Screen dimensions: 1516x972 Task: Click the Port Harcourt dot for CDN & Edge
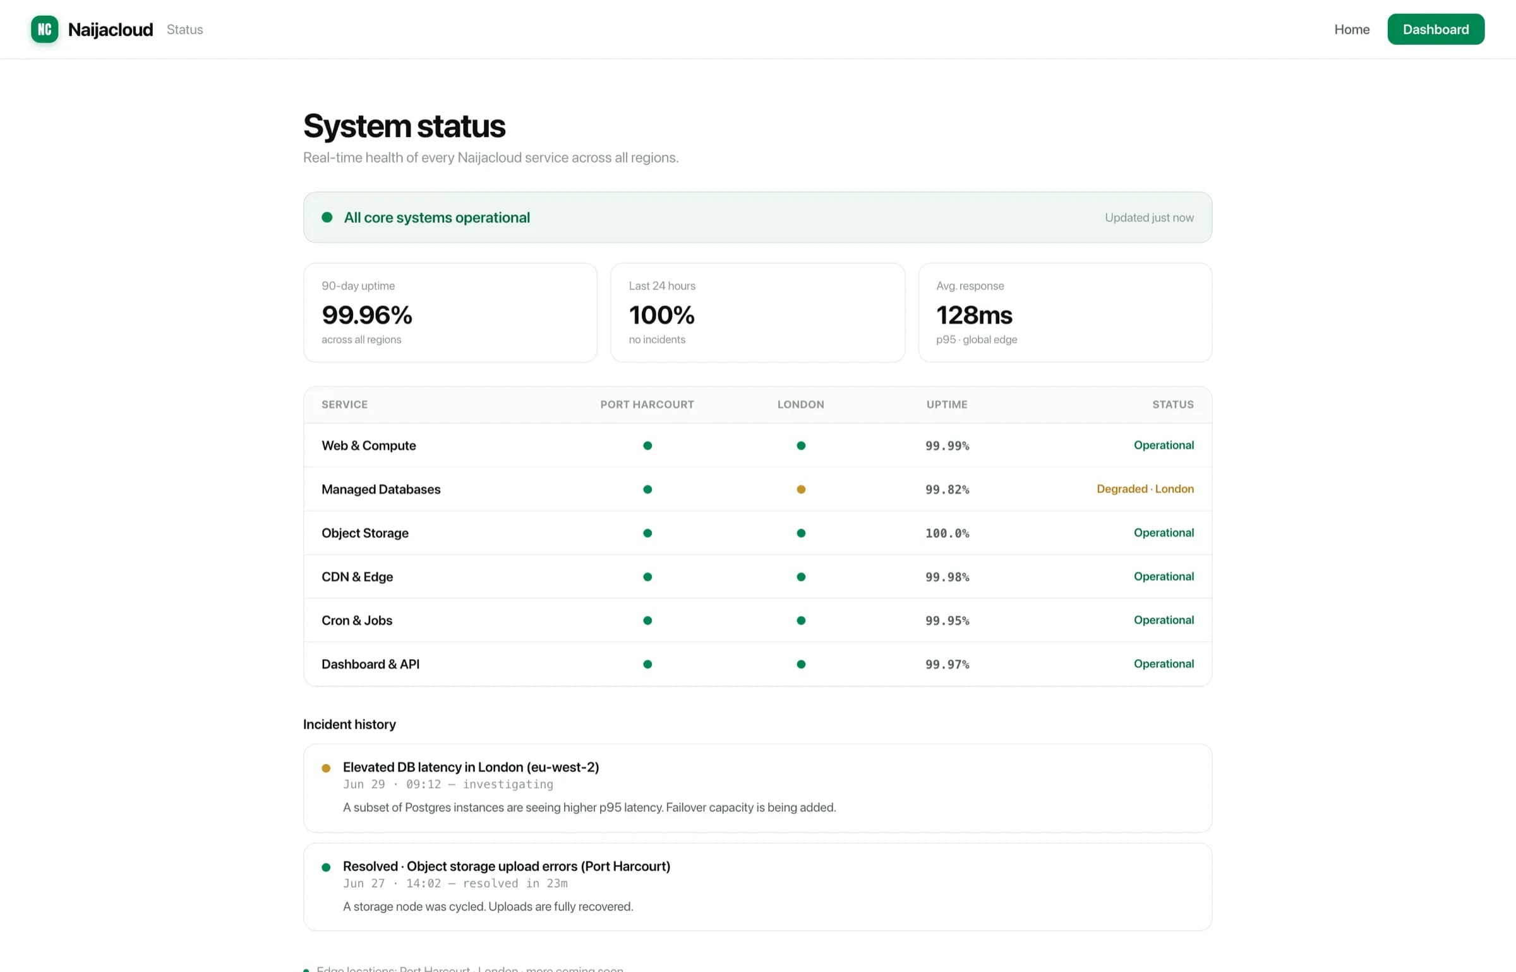pyautogui.click(x=647, y=576)
